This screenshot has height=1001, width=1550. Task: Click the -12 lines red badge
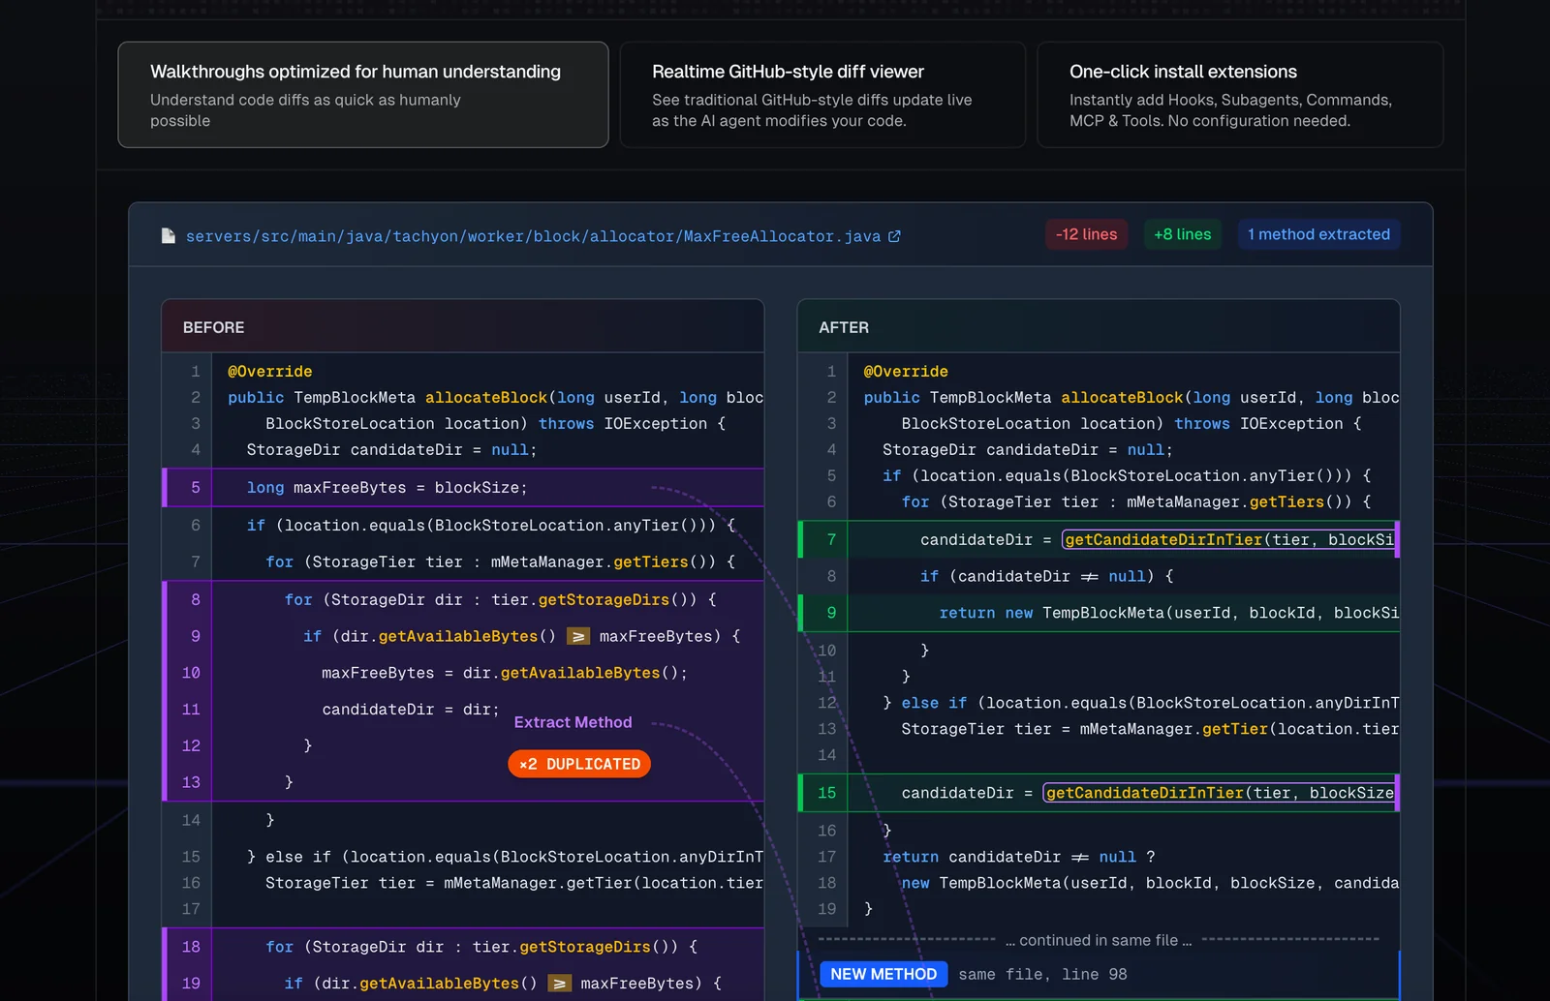pos(1086,234)
